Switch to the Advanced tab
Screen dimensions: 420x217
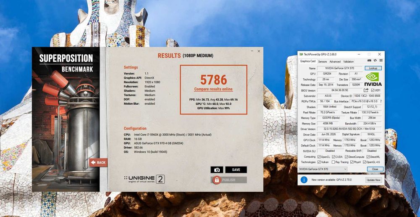click(x=335, y=61)
